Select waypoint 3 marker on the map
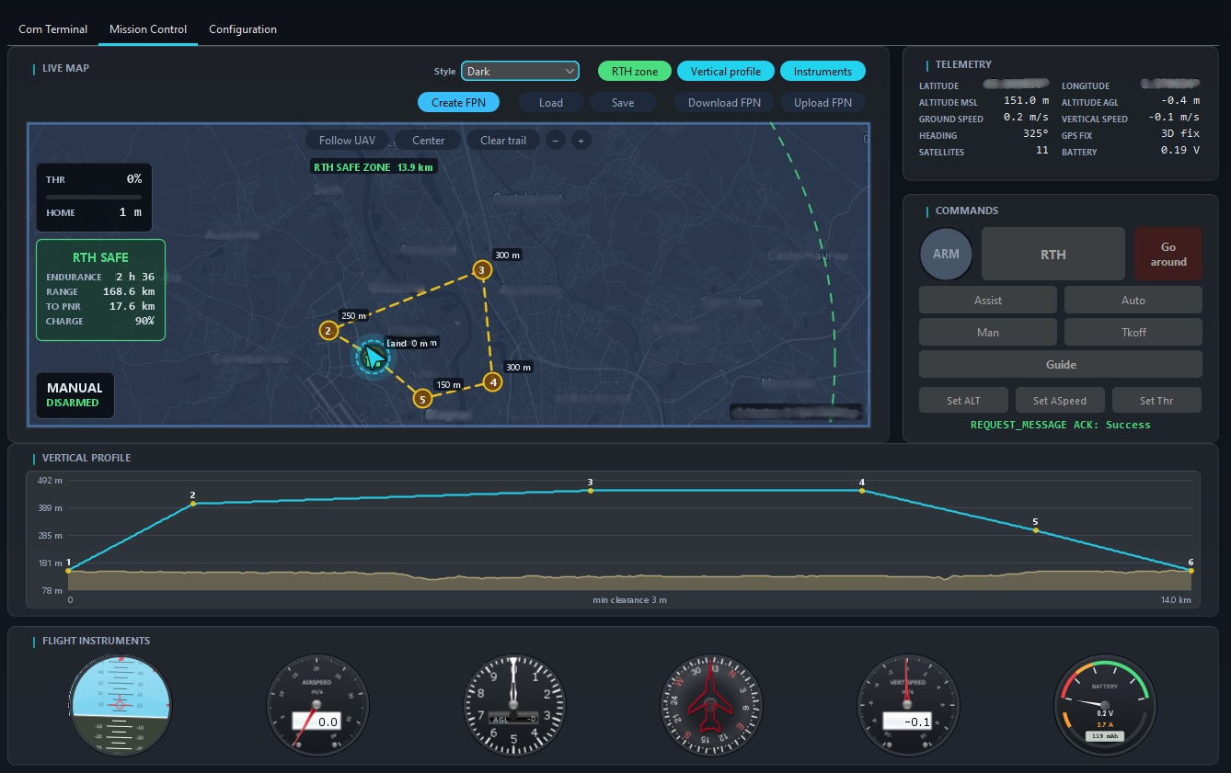The width and height of the screenshot is (1231, 773). pyautogui.click(x=481, y=270)
